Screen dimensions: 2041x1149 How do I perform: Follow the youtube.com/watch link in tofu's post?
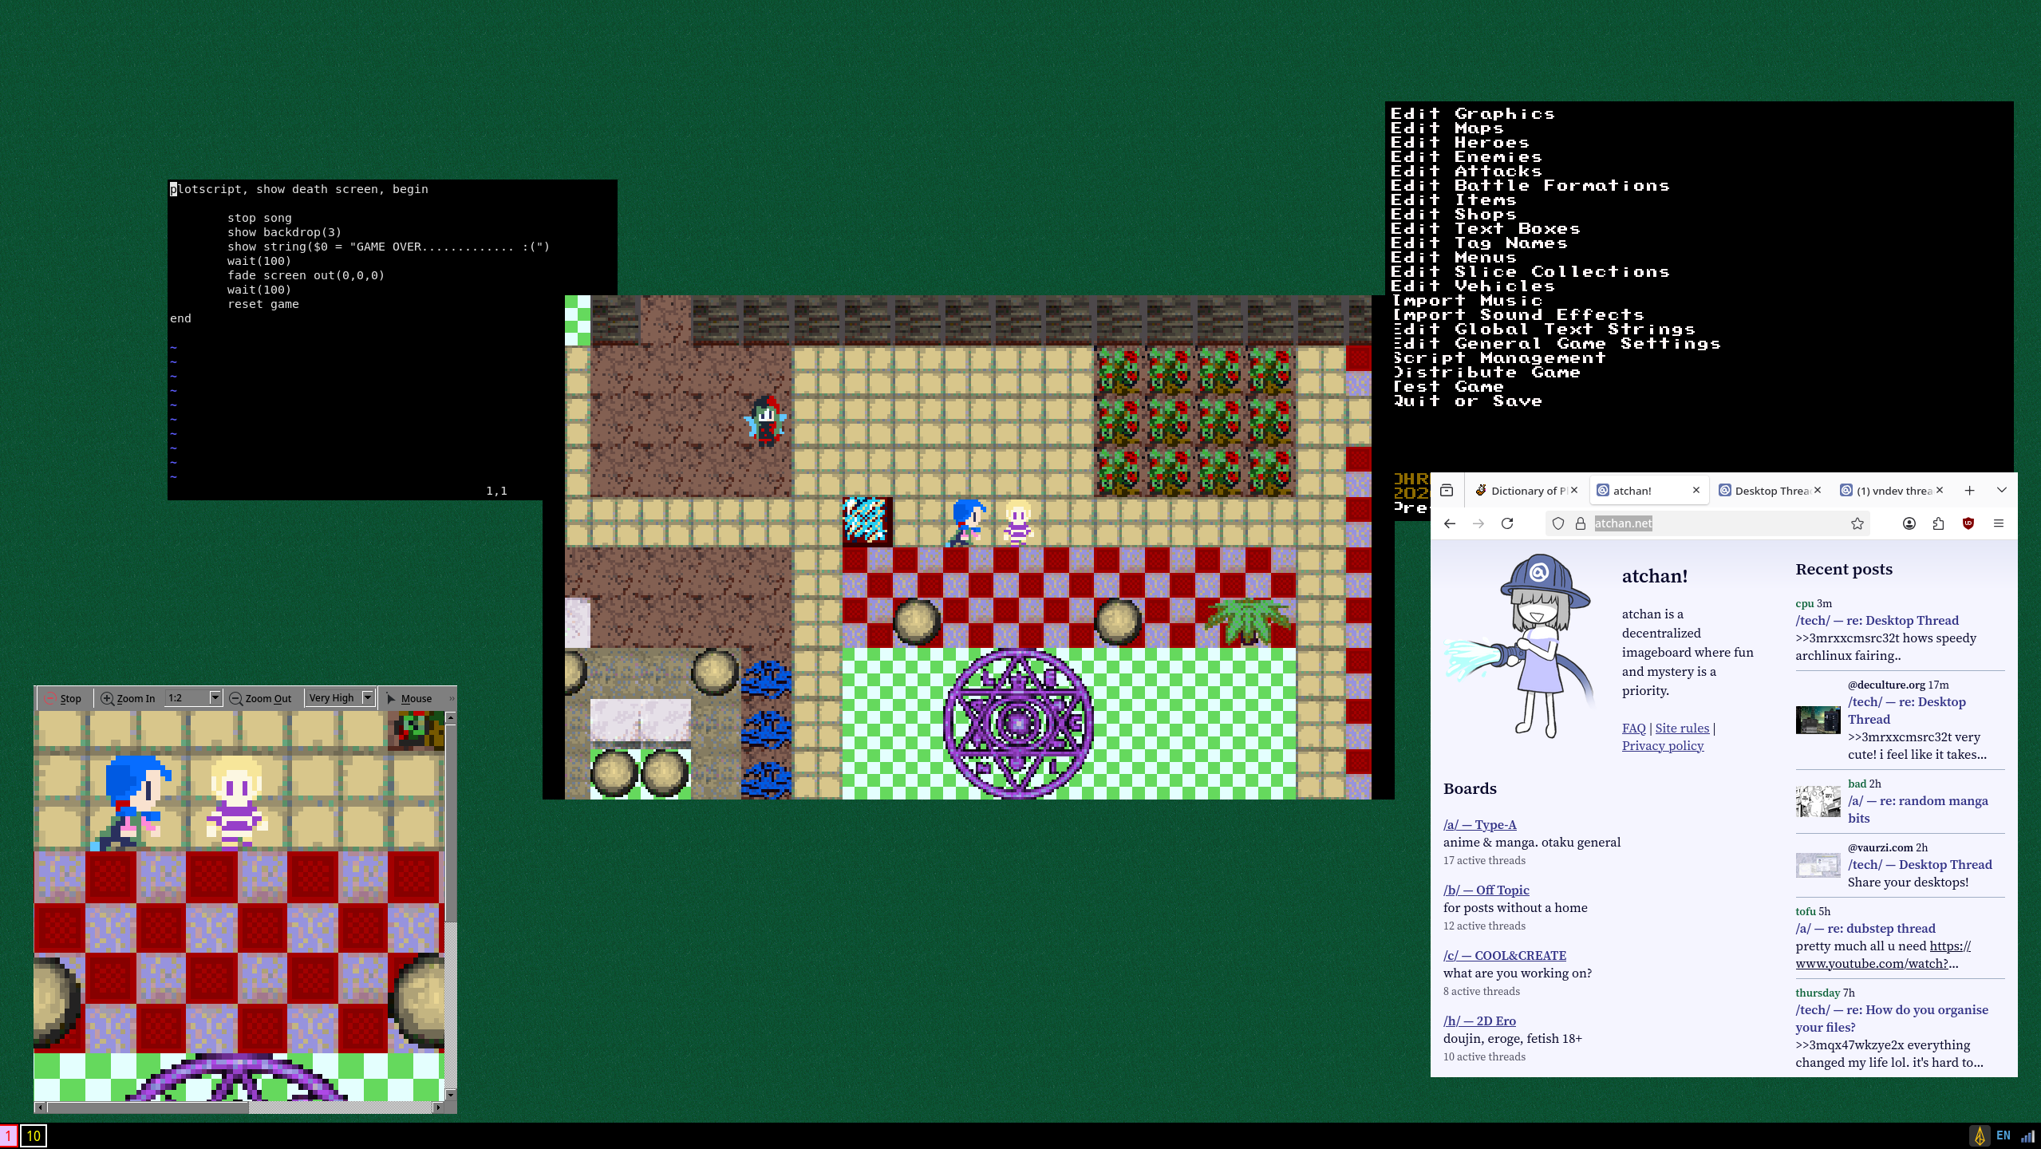pos(1883,954)
